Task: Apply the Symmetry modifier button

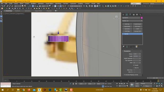Action: coord(127,29)
